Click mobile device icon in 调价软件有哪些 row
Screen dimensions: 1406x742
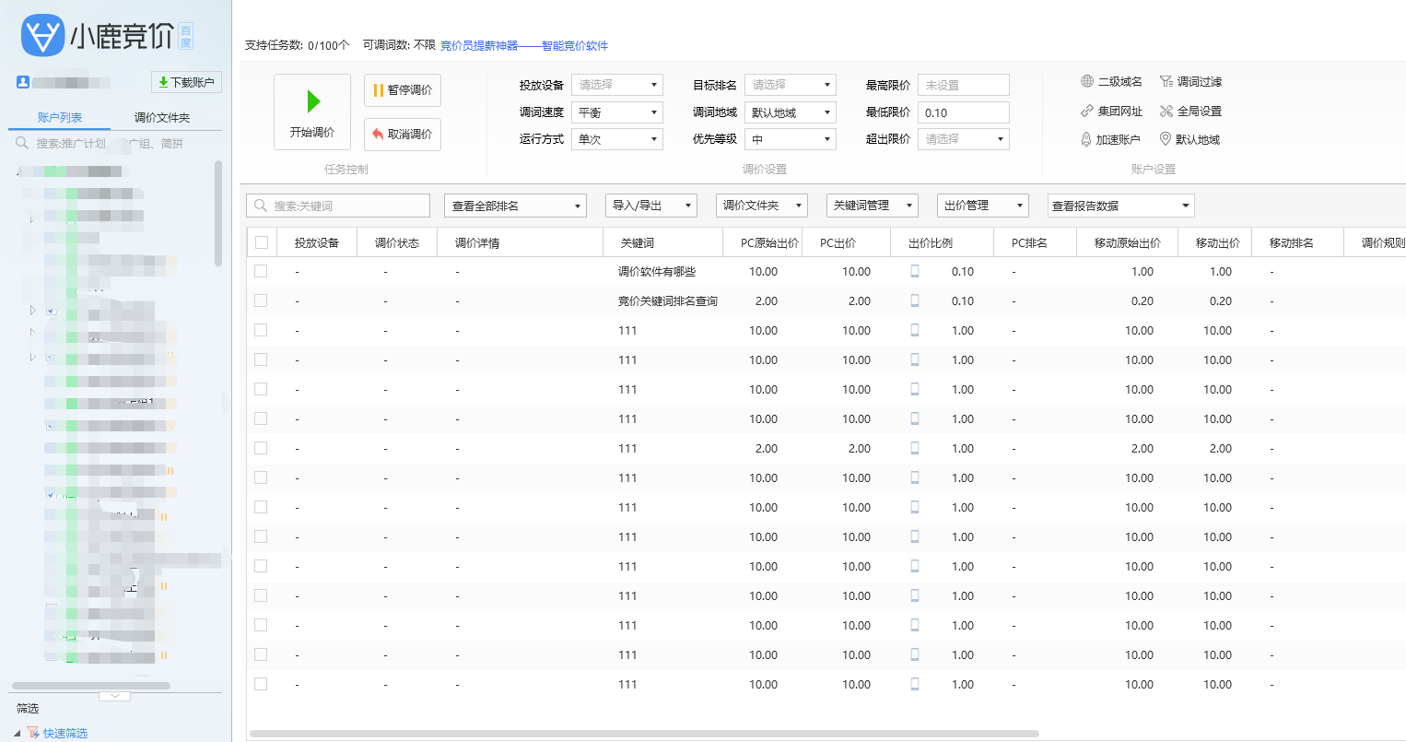(915, 271)
